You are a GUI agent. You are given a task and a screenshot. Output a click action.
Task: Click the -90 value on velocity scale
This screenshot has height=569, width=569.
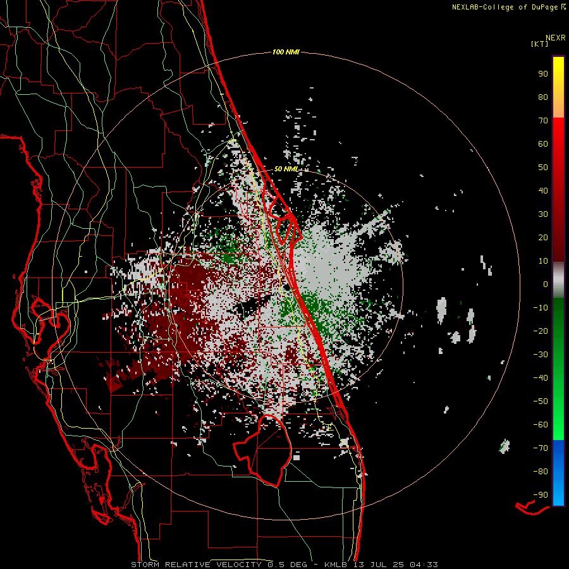541,495
